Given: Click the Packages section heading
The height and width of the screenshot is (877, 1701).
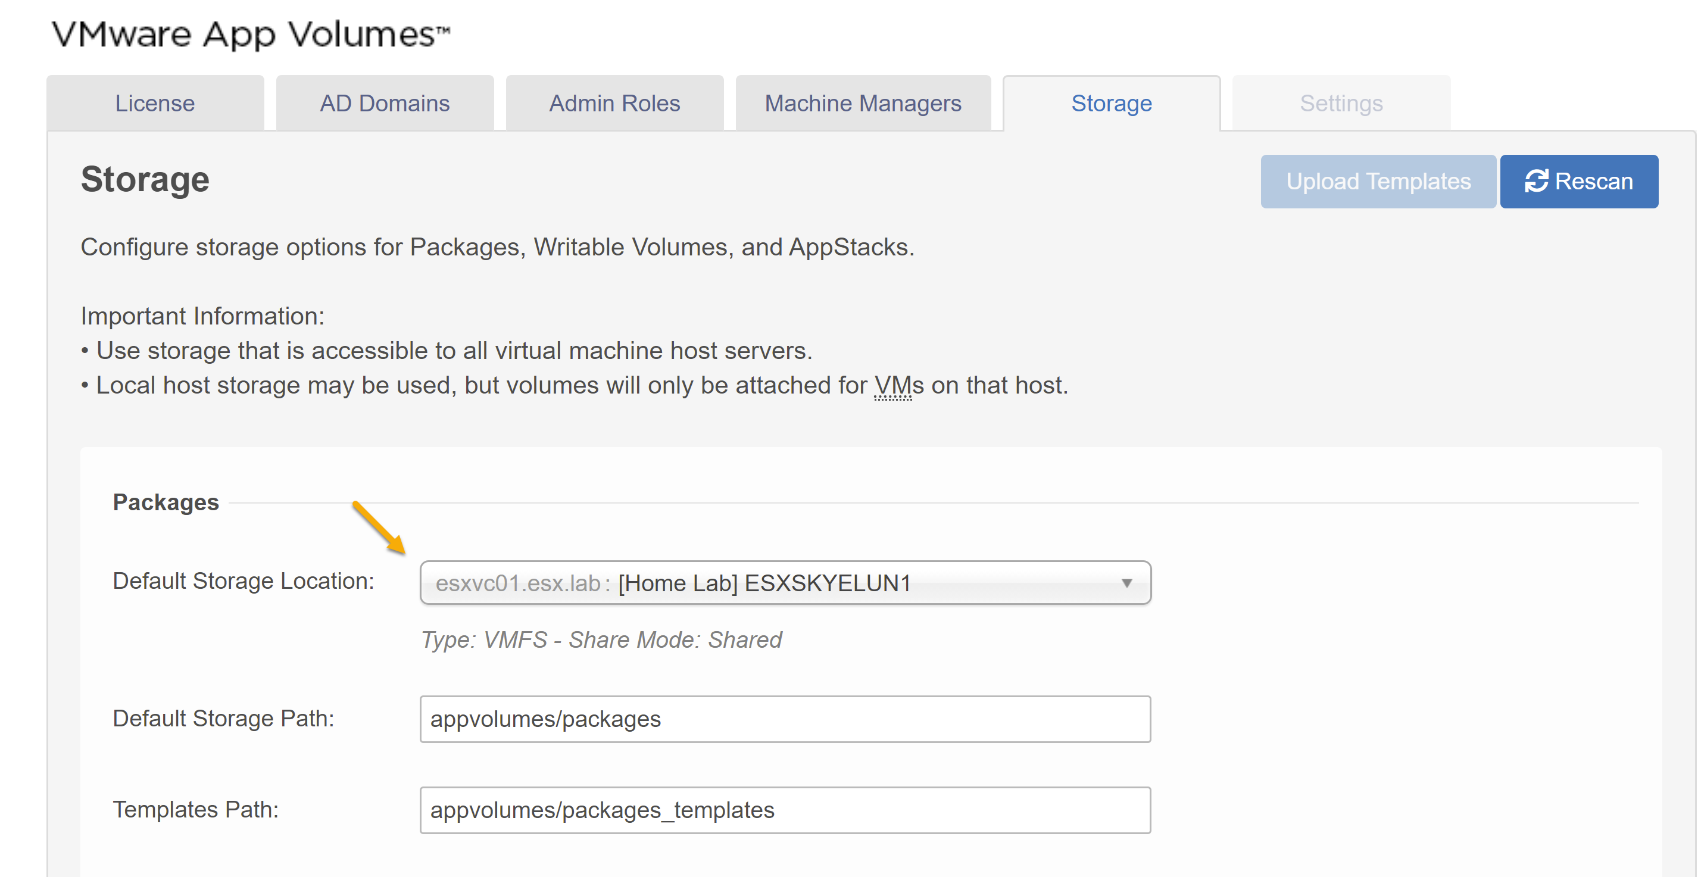Looking at the screenshot, I should (166, 503).
